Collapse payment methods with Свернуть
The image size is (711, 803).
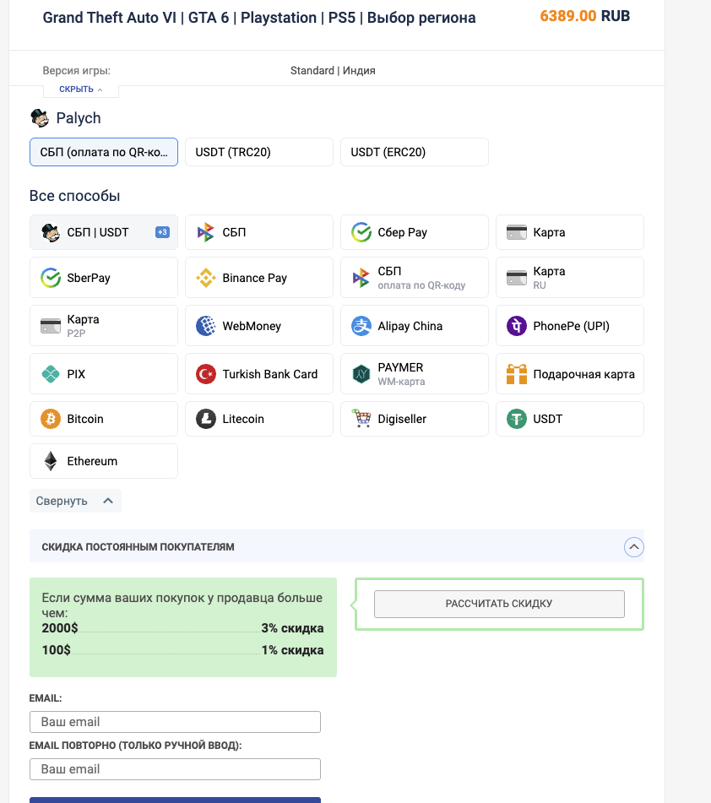(x=75, y=501)
